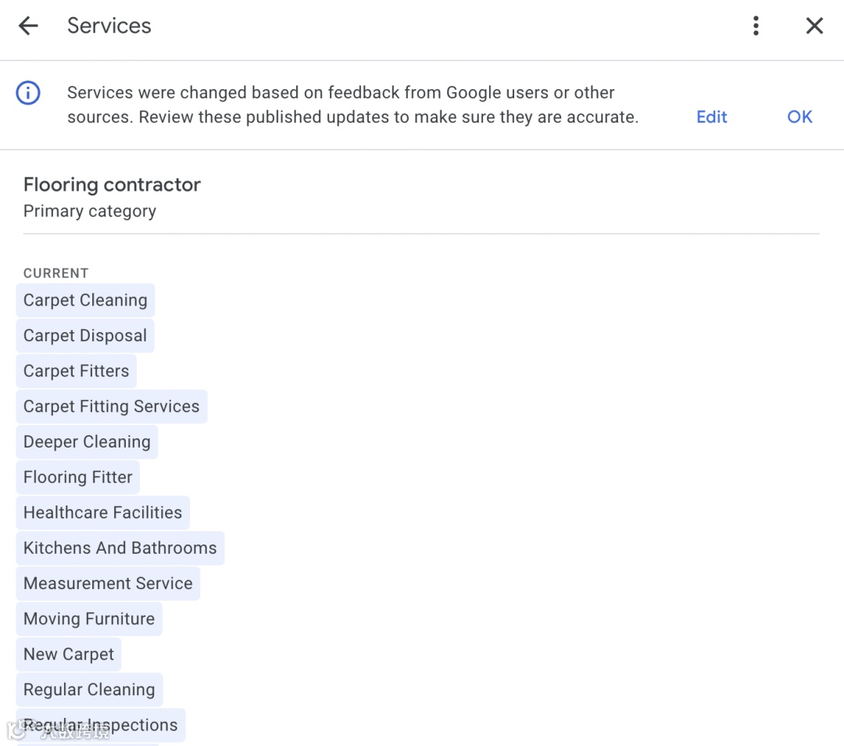844x746 pixels.
Task: Click the Carpet Fitters chip
Action: (x=76, y=371)
